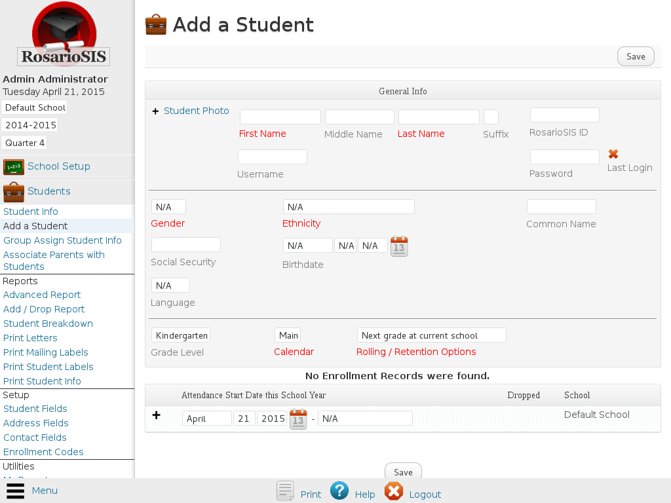This screenshot has width=671, height=503.
Task: Open the Ethnicity dropdown
Action: point(349,207)
